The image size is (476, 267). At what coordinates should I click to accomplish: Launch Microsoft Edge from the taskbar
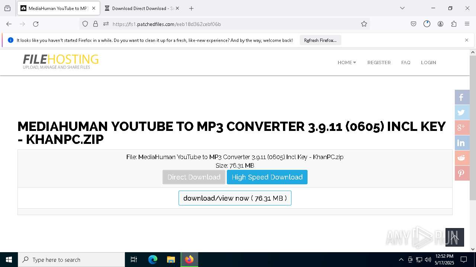click(x=153, y=260)
